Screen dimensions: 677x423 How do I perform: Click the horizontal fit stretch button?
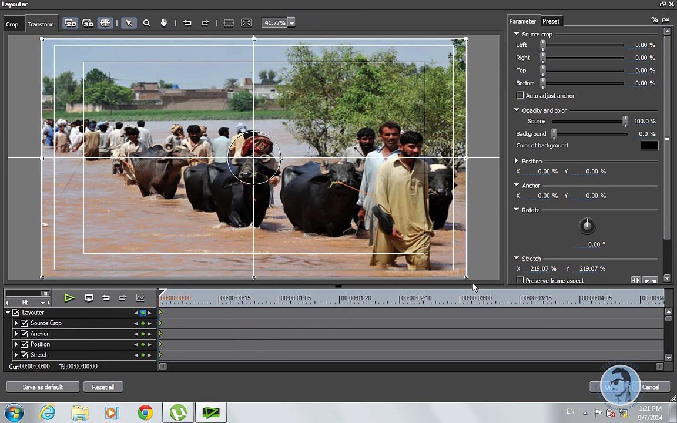point(635,280)
